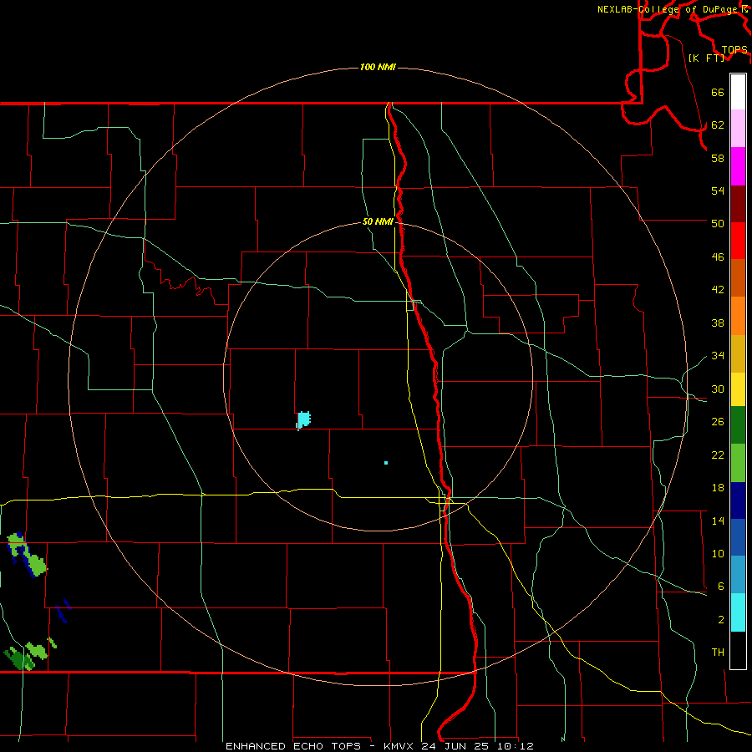Image resolution: width=752 pixels, height=752 pixels.
Task: Click the legend value 14
Action: tap(718, 521)
